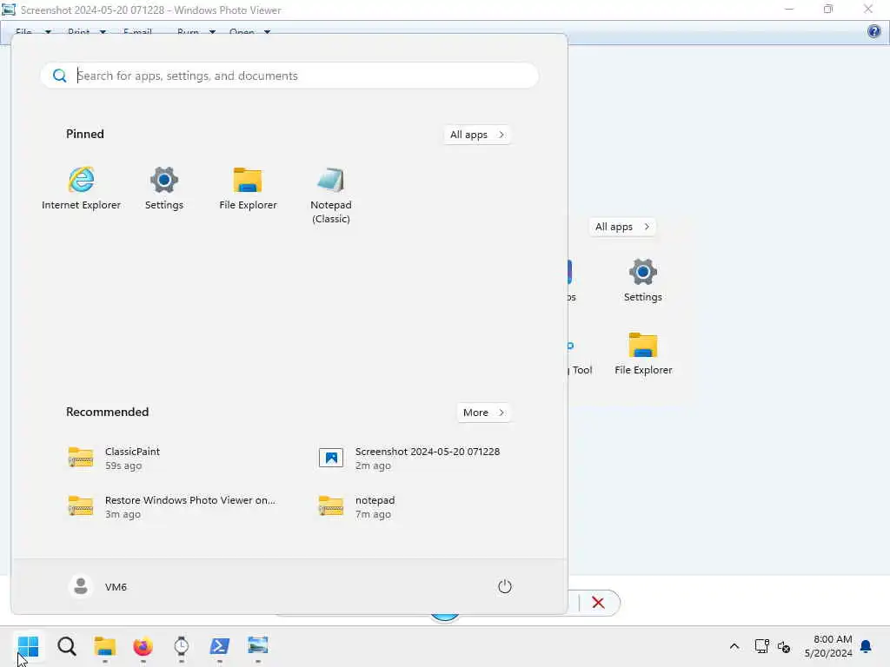The height and width of the screenshot is (667, 890).
Task: Restore down the Photo Viewer window
Action: click(x=828, y=9)
